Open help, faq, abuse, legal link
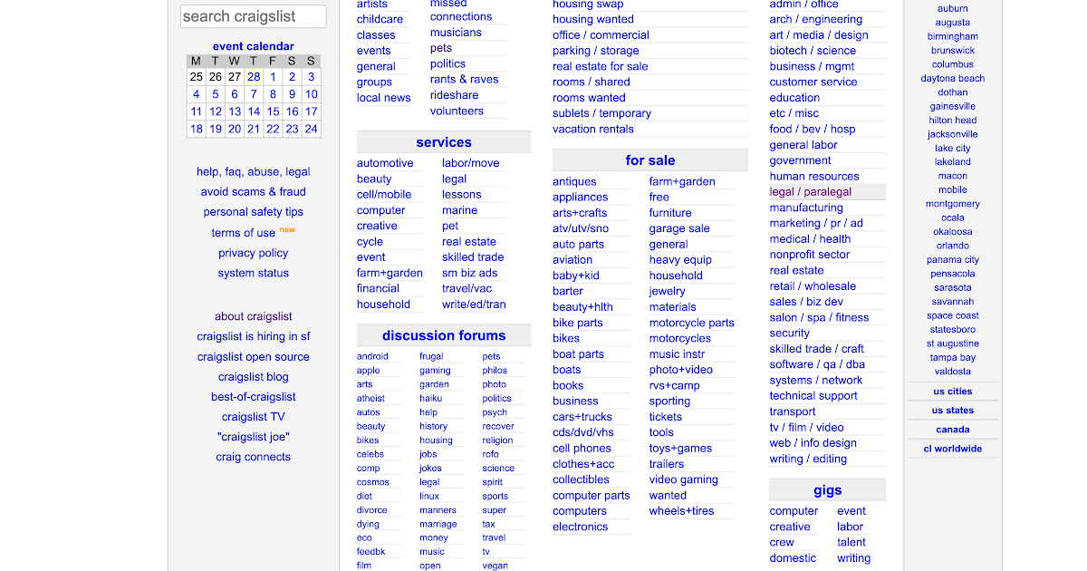 254,171
